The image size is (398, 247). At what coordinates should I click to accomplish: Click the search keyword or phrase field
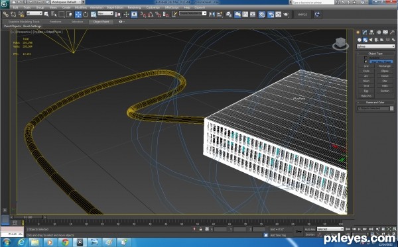[313, 2]
